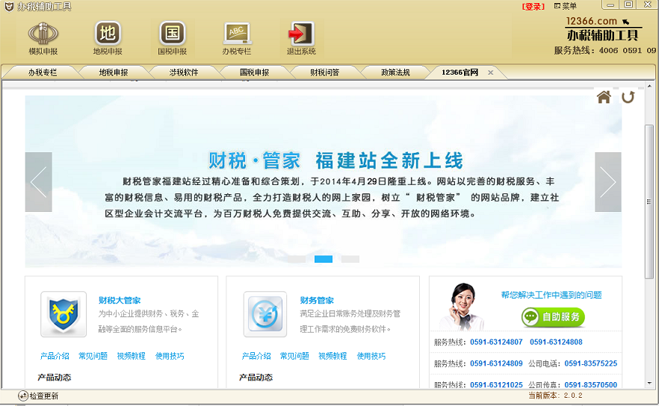Show the previous banner slide
The width and height of the screenshot is (659, 406).
click(x=38, y=182)
